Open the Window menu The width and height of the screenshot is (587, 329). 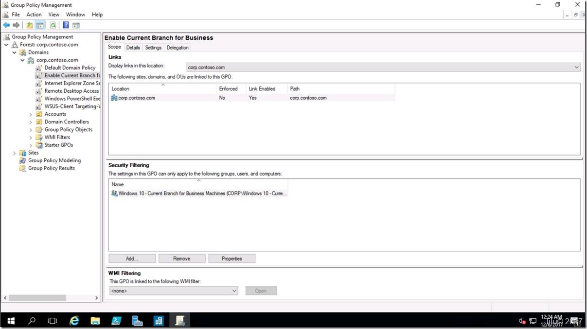75,15
